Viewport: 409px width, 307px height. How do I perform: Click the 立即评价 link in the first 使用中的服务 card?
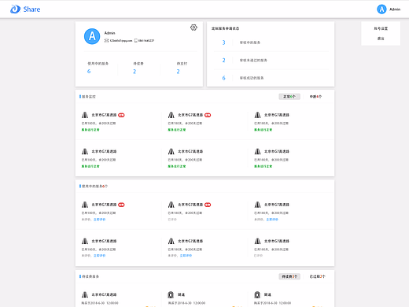click(x=99, y=220)
